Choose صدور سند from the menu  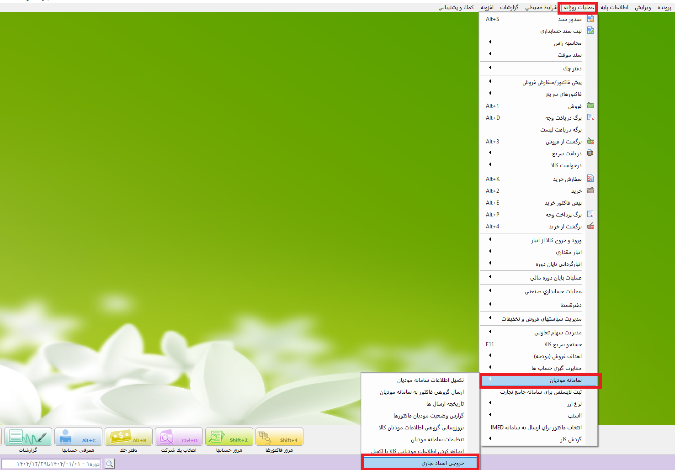tap(569, 19)
